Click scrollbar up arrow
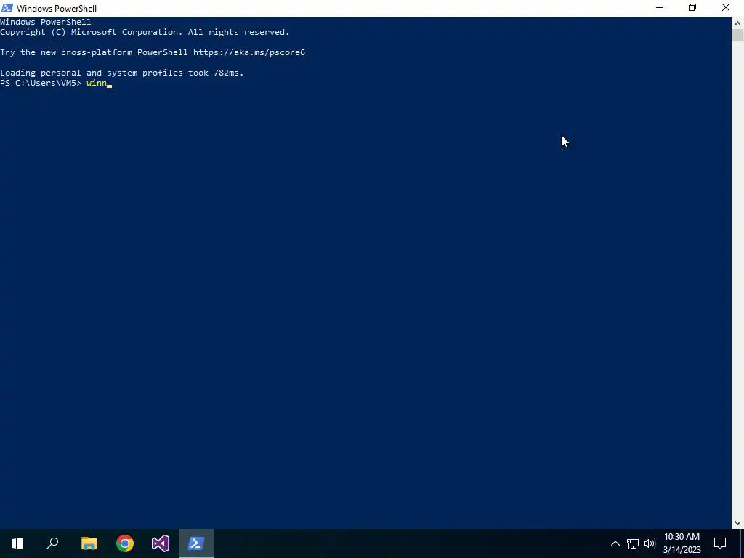Image resolution: width=744 pixels, height=558 pixels. [x=738, y=23]
